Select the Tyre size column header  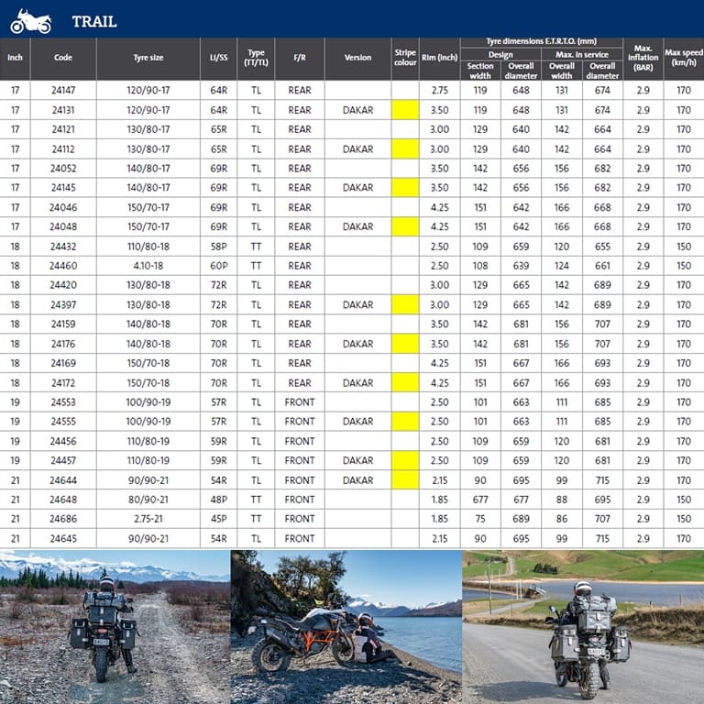pyautogui.click(x=148, y=58)
